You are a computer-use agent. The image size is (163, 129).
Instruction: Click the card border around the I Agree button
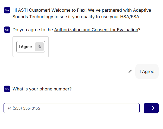point(31,55)
